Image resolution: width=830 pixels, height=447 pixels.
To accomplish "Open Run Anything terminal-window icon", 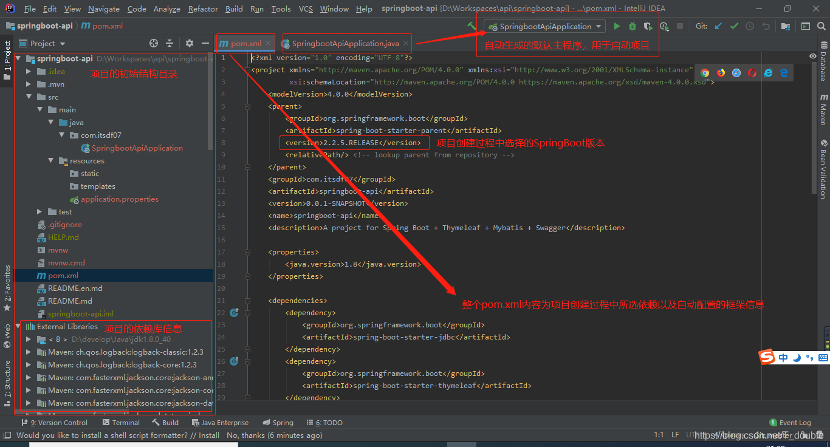I will coord(805,26).
